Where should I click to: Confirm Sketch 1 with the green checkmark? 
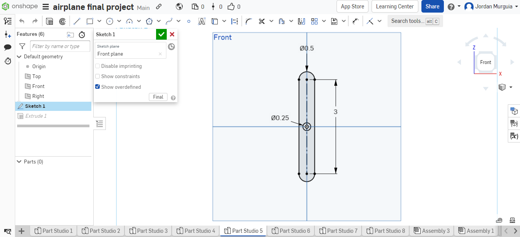tap(161, 34)
